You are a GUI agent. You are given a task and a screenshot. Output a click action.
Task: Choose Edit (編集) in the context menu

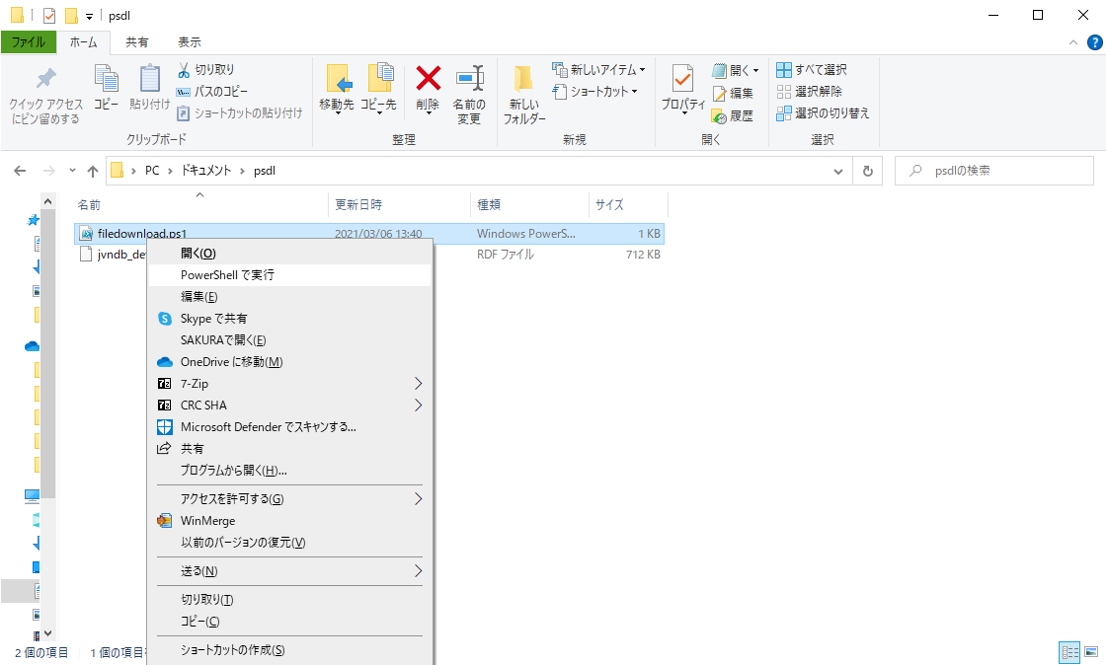pos(289,297)
